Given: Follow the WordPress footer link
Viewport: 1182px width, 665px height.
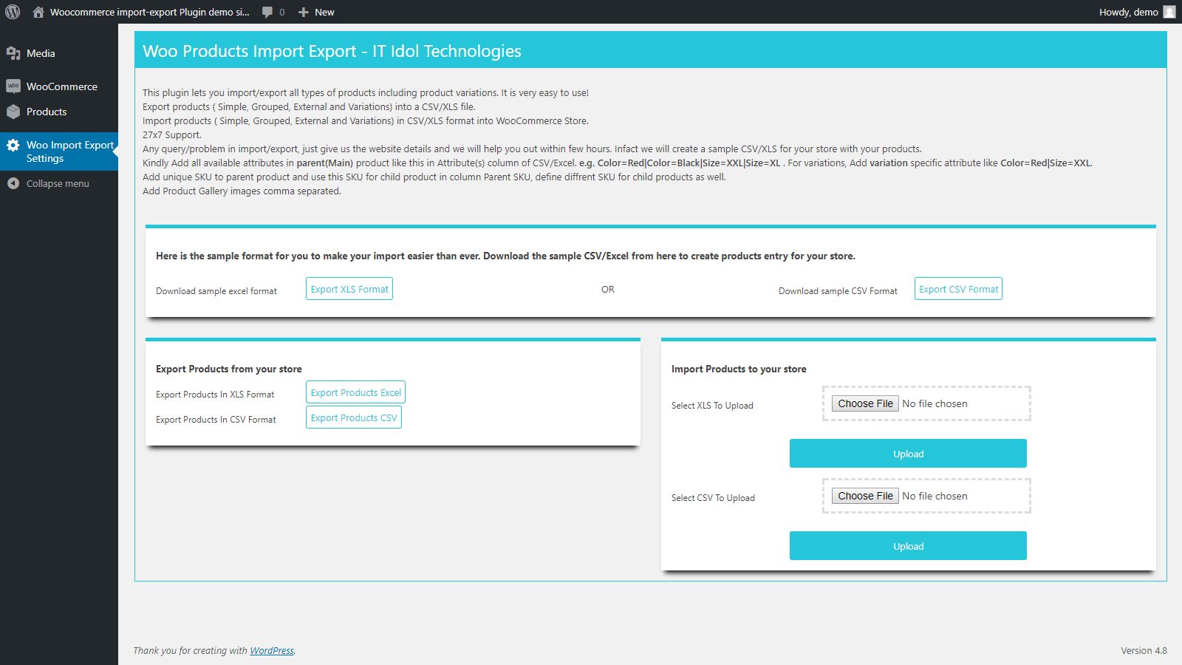Looking at the screenshot, I should 272,651.
